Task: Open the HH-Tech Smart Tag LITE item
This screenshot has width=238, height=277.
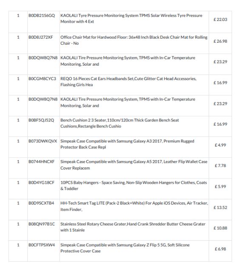Action: click(134, 206)
